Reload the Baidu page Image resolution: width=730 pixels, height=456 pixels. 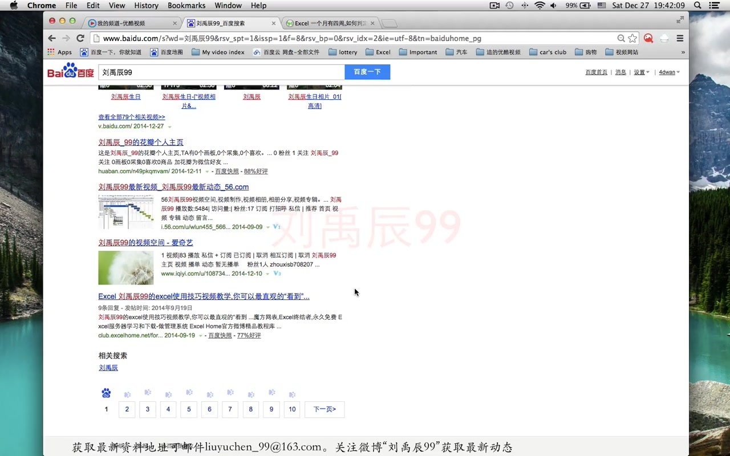tap(80, 38)
